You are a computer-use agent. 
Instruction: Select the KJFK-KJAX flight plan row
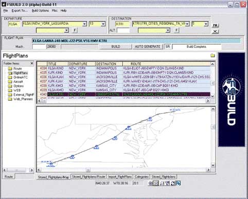click(123, 81)
